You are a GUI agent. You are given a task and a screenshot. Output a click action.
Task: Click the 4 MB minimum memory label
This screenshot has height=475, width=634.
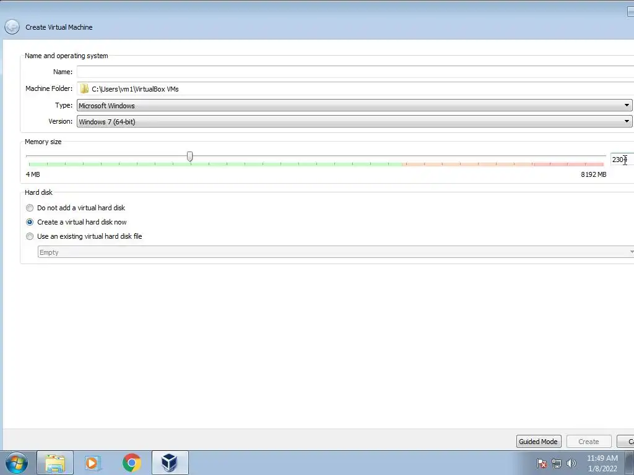click(33, 174)
